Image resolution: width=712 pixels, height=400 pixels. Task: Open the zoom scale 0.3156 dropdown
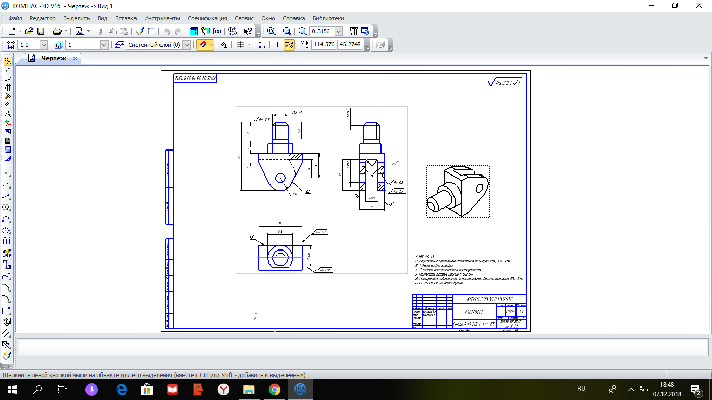coord(339,31)
